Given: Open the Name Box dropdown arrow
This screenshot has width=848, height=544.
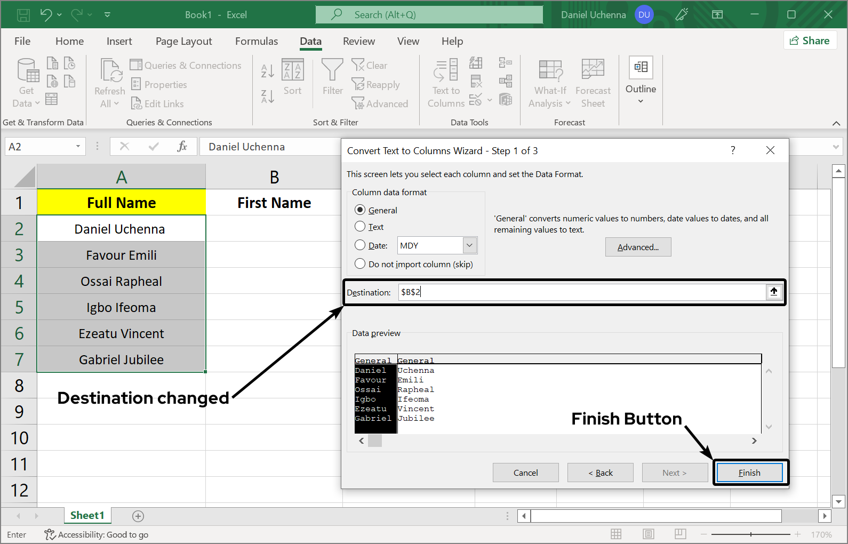Looking at the screenshot, I should [x=78, y=147].
